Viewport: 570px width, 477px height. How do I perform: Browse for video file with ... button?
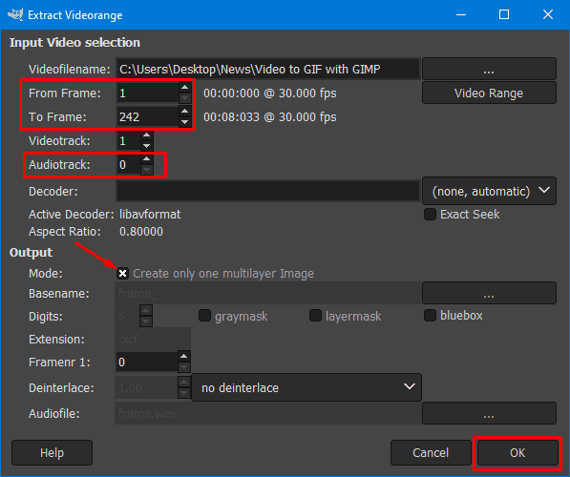(x=489, y=69)
